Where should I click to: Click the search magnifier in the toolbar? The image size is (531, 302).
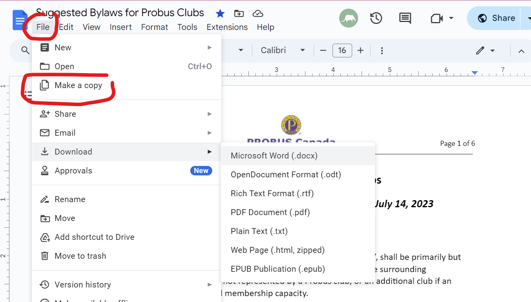point(25,50)
